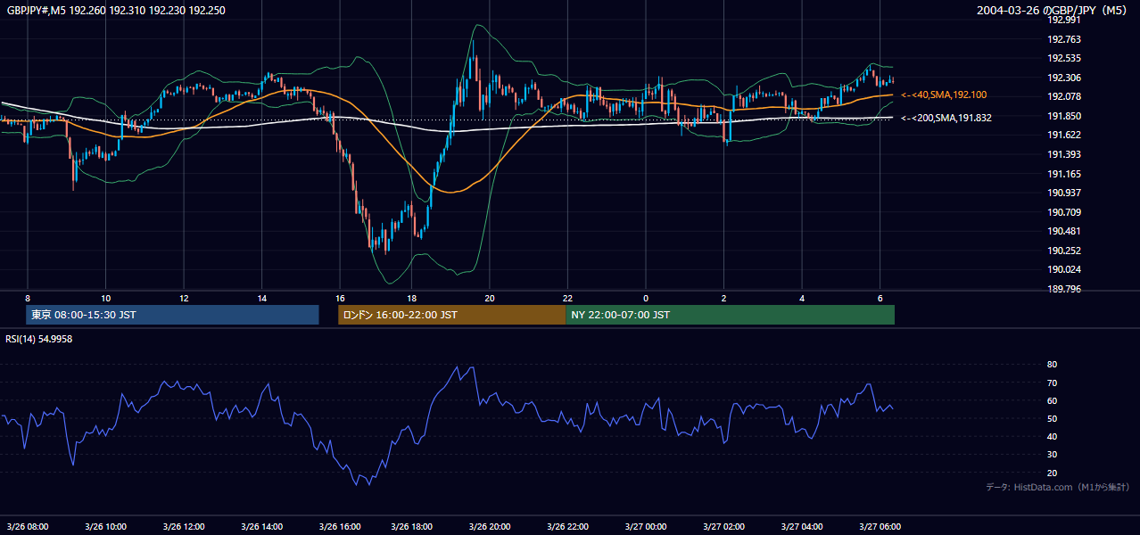Viewport: 1140px width, 535px height.
Task: Click hour tick 8 below price chart
Action: 28,298
